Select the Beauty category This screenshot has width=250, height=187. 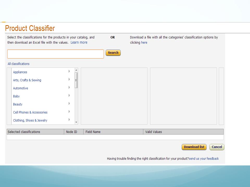[x=18, y=104]
